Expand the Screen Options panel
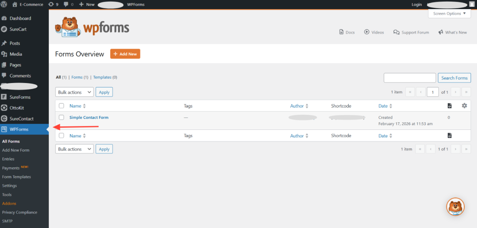The image size is (477, 228). [449, 14]
